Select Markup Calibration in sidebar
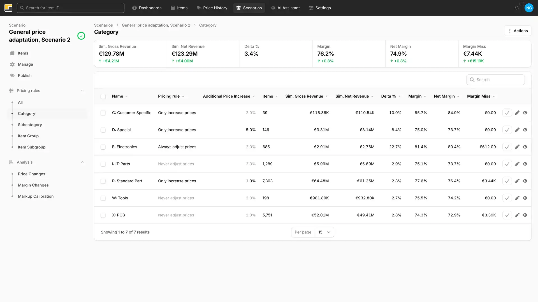Viewport: 538px width, 302px height. click(36, 196)
